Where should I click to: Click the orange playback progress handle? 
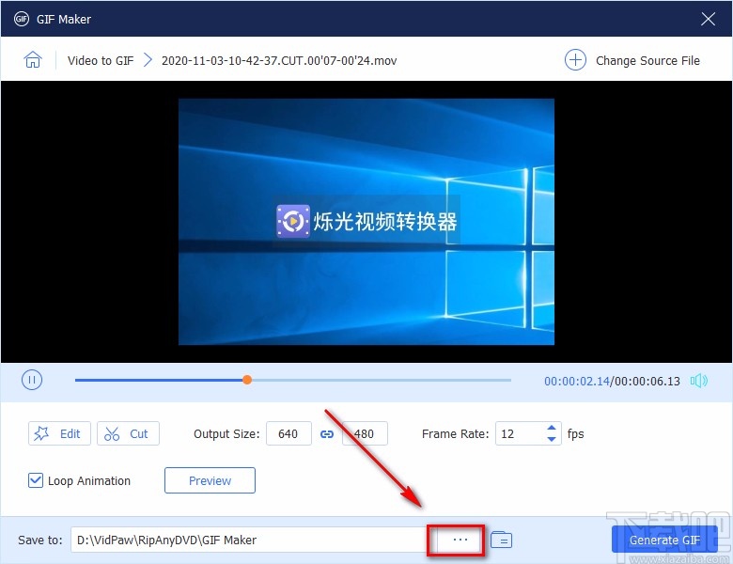[247, 380]
